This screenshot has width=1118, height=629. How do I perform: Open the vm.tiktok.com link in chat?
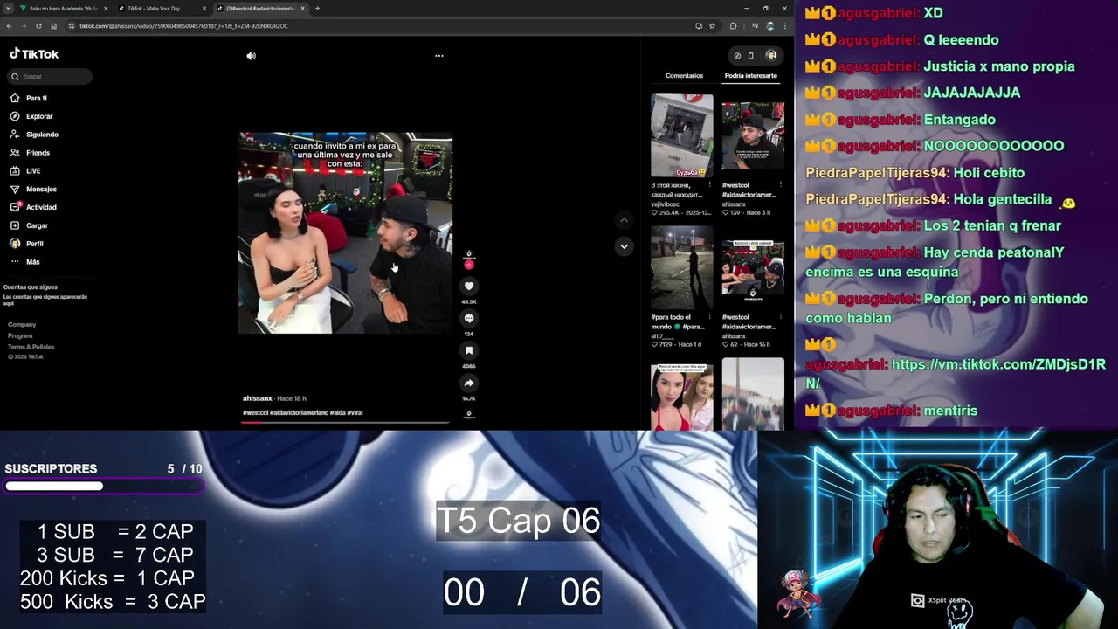(x=955, y=374)
